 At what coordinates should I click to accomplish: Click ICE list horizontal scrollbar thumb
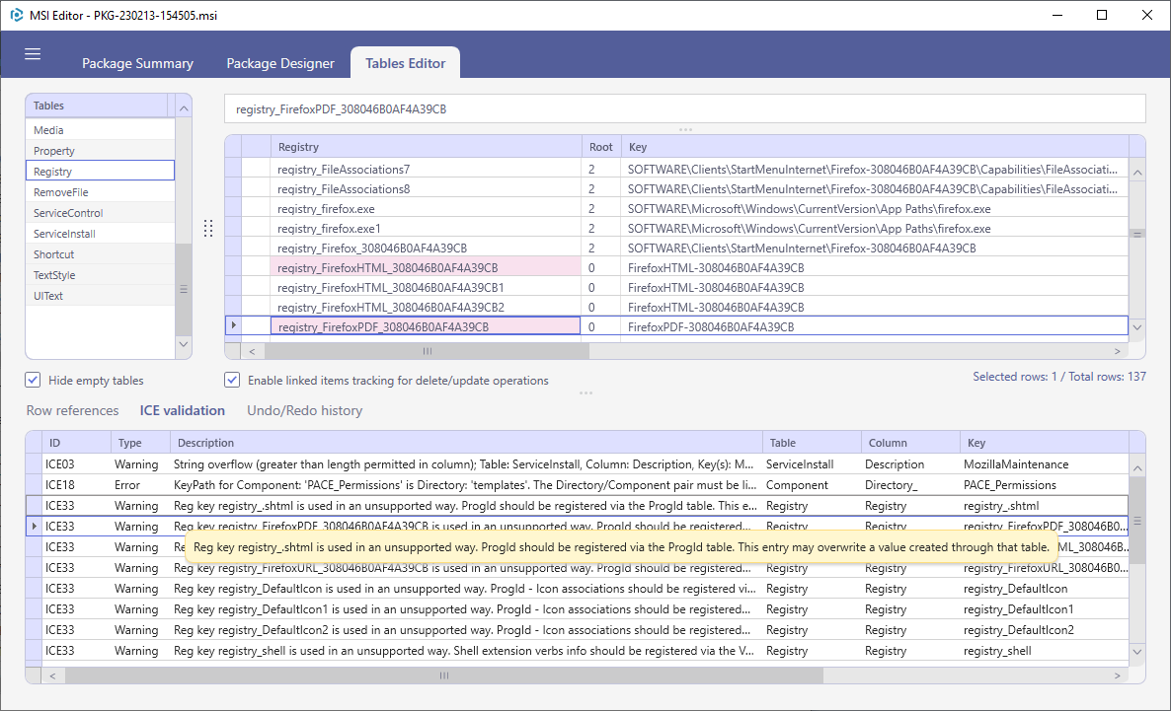444,675
